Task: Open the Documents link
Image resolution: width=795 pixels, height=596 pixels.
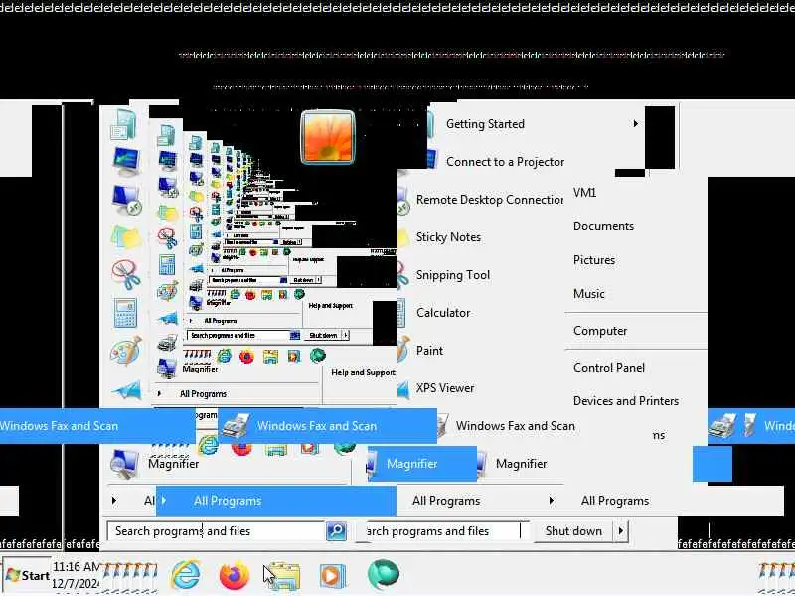Action: 603,226
